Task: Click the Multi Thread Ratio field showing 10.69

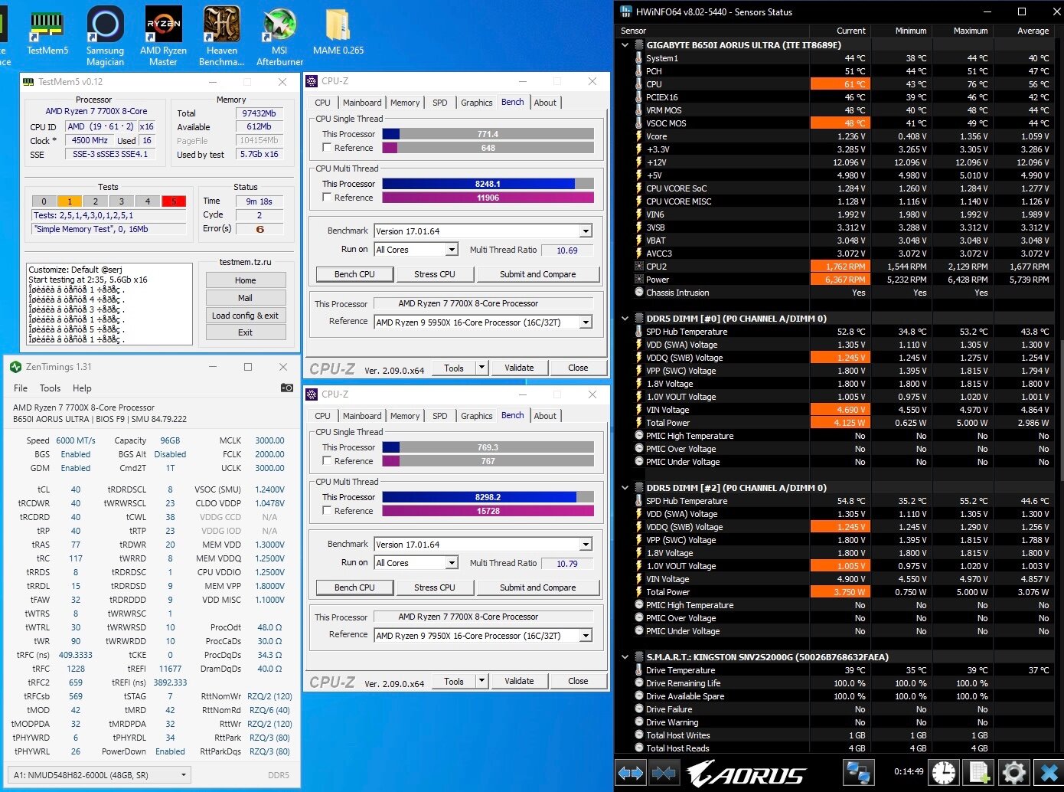Action: pos(567,250)
